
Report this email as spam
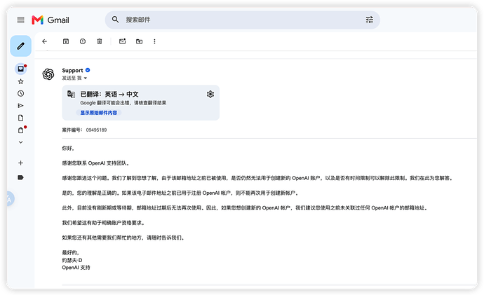coord(83,41)
